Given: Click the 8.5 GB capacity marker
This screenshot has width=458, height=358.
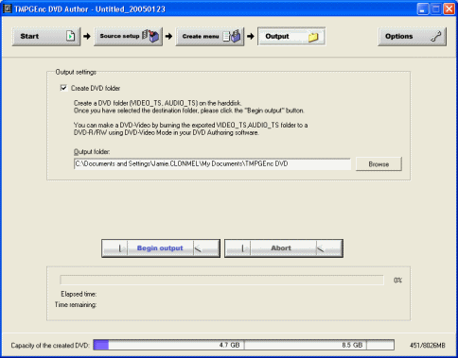Looking at the screenshot, I should (x=352, y=345).
